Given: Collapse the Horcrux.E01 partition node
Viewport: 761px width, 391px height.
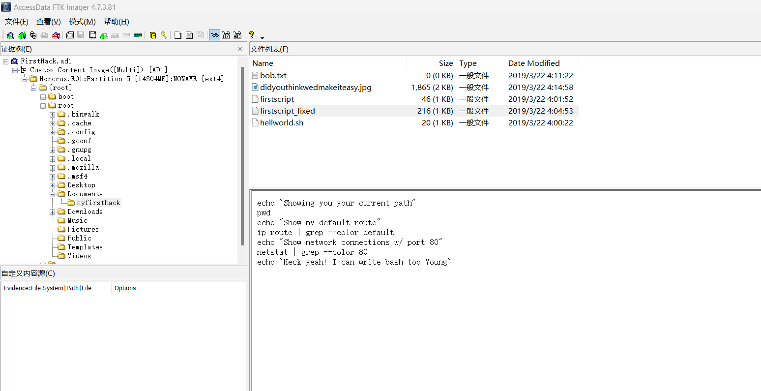Looking at the screenshot, I should click(x=24, y=79).
